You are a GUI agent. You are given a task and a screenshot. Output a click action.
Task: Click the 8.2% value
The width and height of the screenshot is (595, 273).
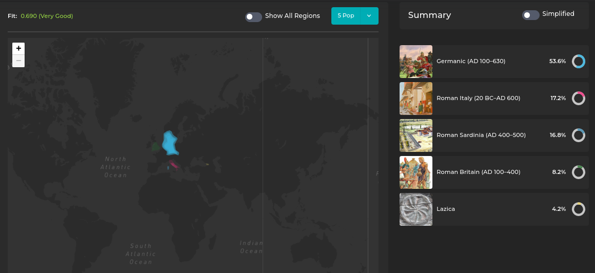[x=559, y=172]
